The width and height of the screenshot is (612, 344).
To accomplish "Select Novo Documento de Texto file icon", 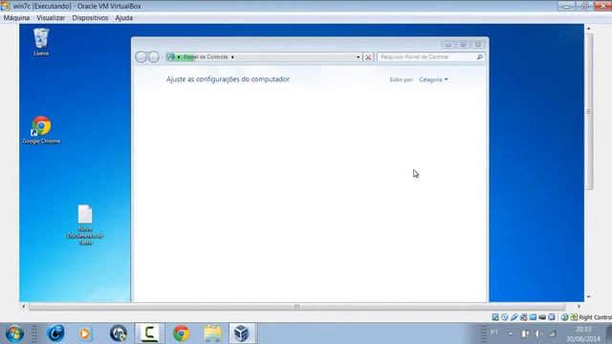I will click(x=85, y=225).
